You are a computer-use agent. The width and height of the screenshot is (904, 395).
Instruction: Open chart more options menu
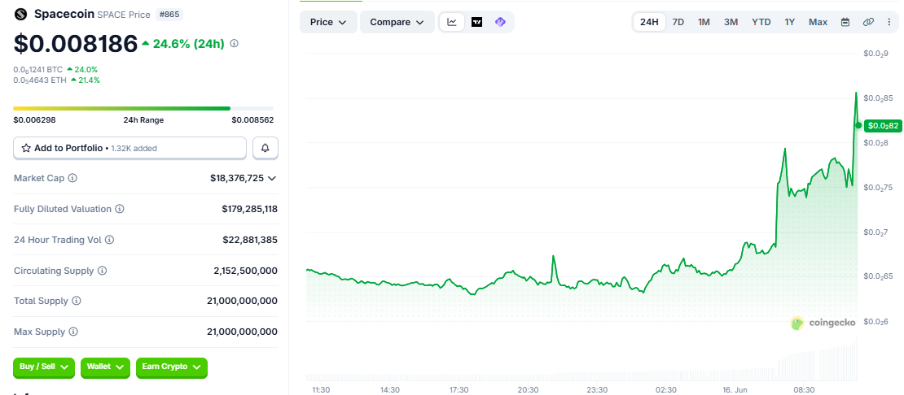point(889,22)
